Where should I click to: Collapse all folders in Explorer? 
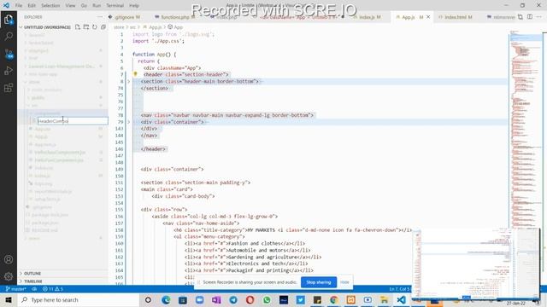tap(103, 26)
